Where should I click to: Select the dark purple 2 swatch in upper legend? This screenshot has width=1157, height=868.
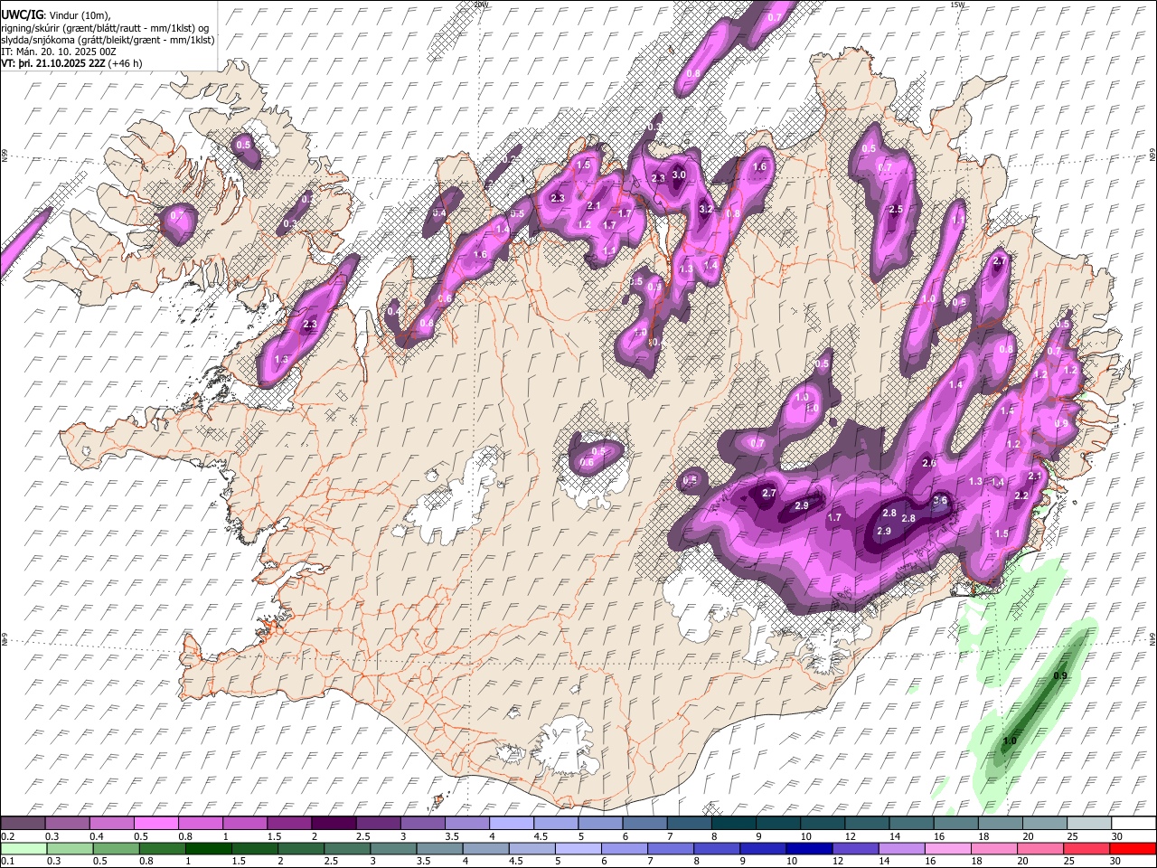pyautogui.click(x=333, y=823)
